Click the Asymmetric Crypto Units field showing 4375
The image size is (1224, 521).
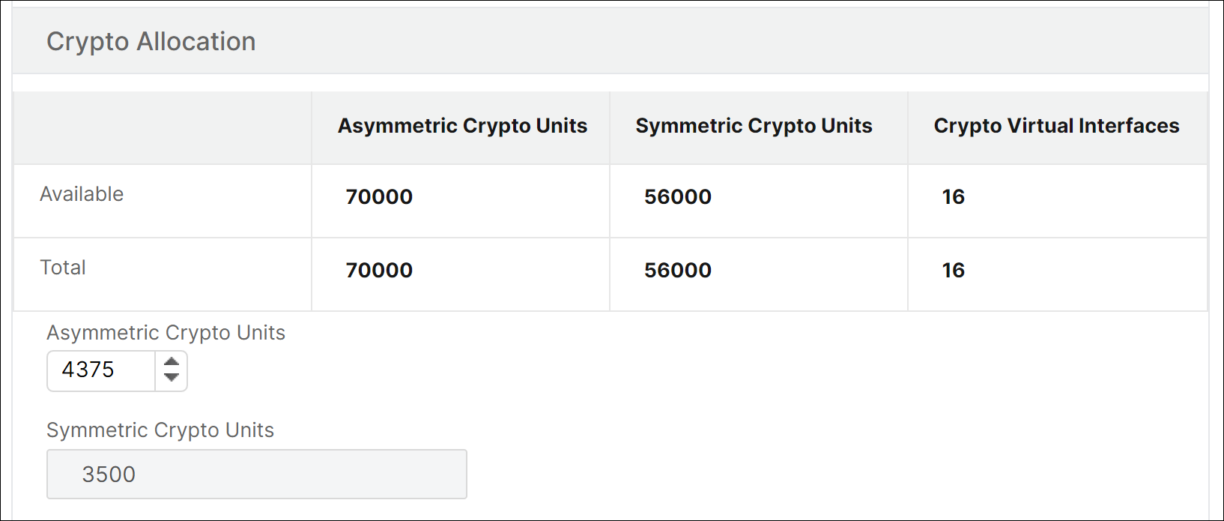(x=101, y=370)
